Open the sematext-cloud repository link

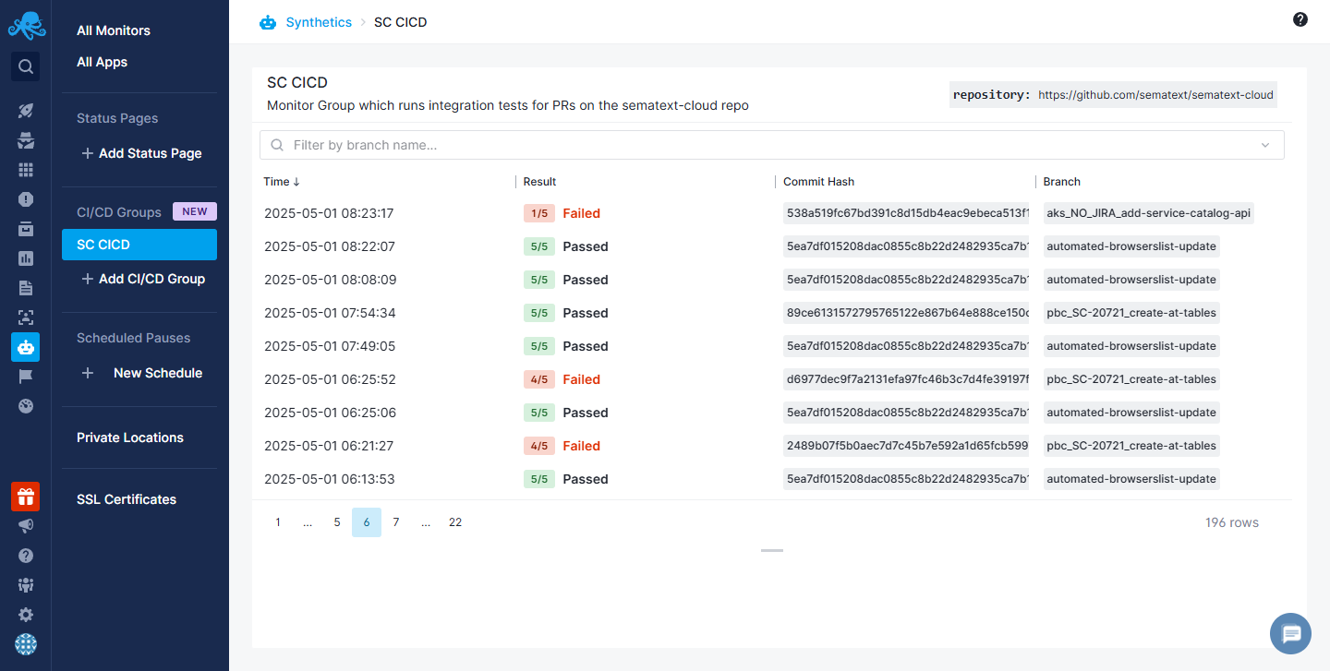[1155, 94]
